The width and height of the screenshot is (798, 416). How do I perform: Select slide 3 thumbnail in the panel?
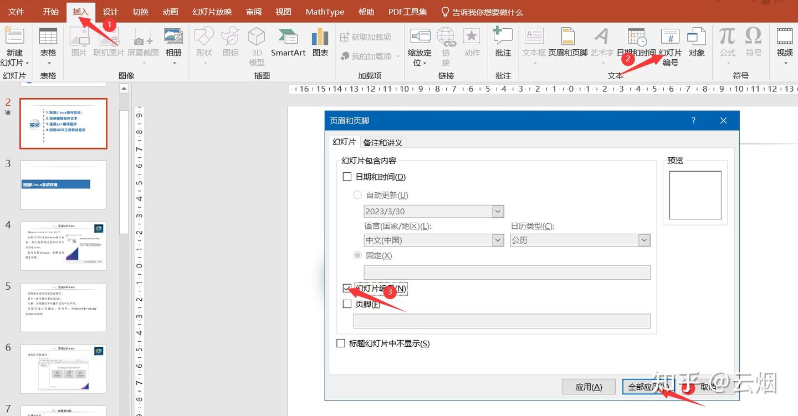pyautogui.click(x=63, y=184)
